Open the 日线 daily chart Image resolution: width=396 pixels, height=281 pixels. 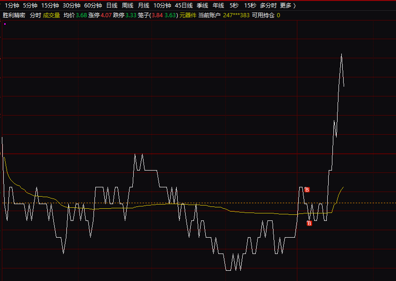tap(112, 5)
